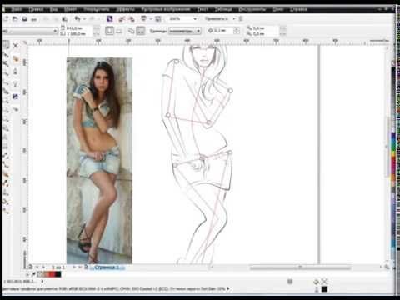Expand the color profile info arrow in status bar

click(x=228, y=288)
